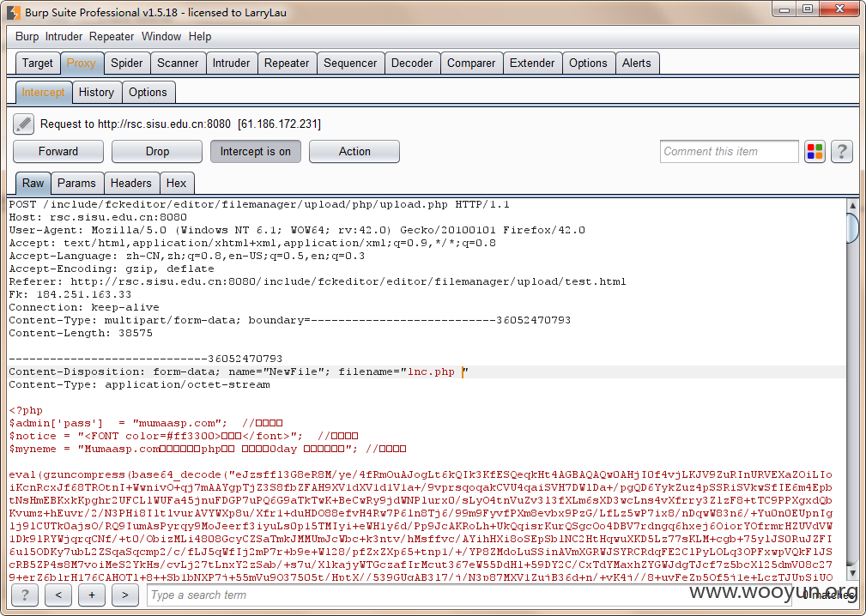The height and width of the screenshot is (616, 866).
Task: Click the eval(gzuncompress code line
Action: pyautogui.click(x=421, y=474)
